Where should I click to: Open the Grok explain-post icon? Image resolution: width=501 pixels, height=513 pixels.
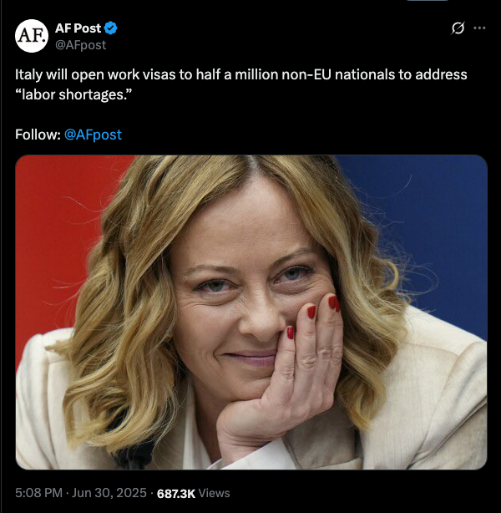tap(458, 28)
